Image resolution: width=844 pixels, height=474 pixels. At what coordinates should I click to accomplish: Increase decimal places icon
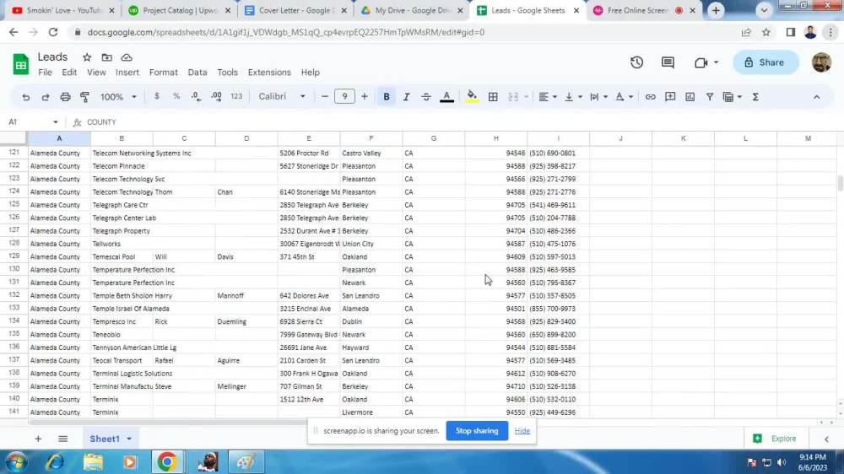point(216,97)
